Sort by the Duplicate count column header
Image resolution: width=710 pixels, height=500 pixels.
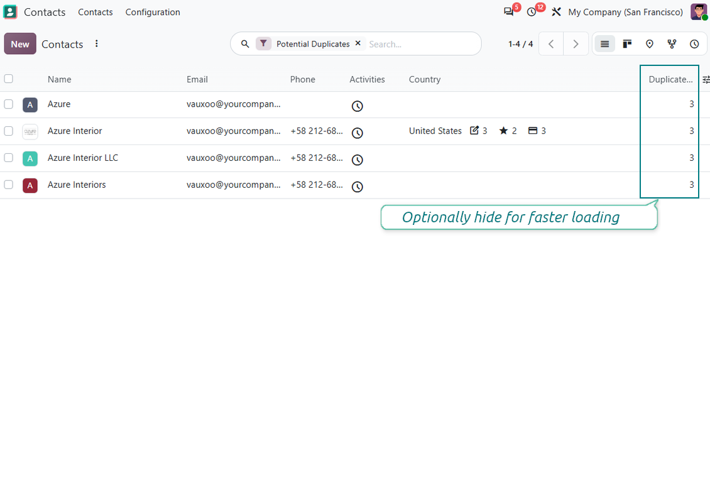670,79
